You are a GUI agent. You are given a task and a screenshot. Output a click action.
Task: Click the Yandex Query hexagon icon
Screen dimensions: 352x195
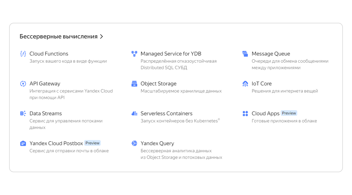134,143
